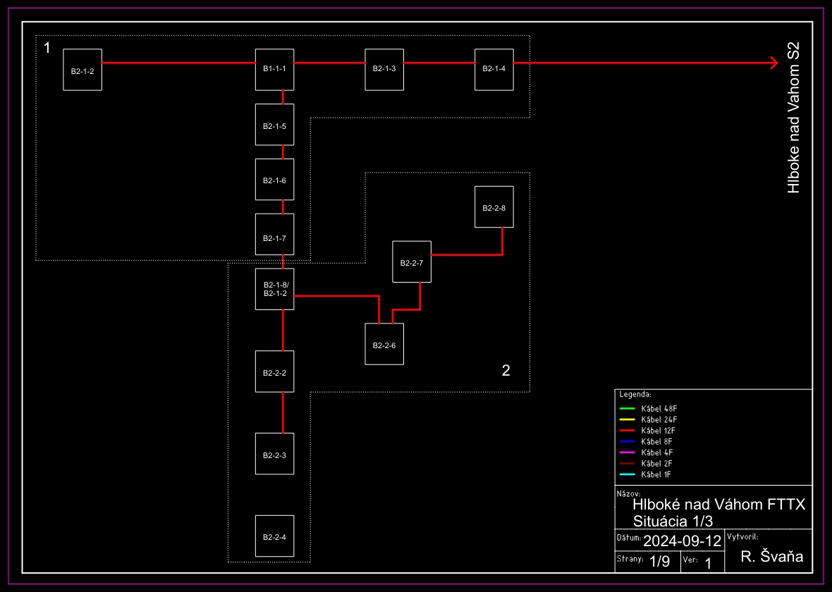Click the B2-2-7 node box
The image size is (832, 592).
[412, 261]
